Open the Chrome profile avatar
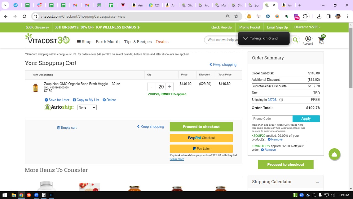Image resolution: width=353 pixels, height=199 pixels. (338, 16)
